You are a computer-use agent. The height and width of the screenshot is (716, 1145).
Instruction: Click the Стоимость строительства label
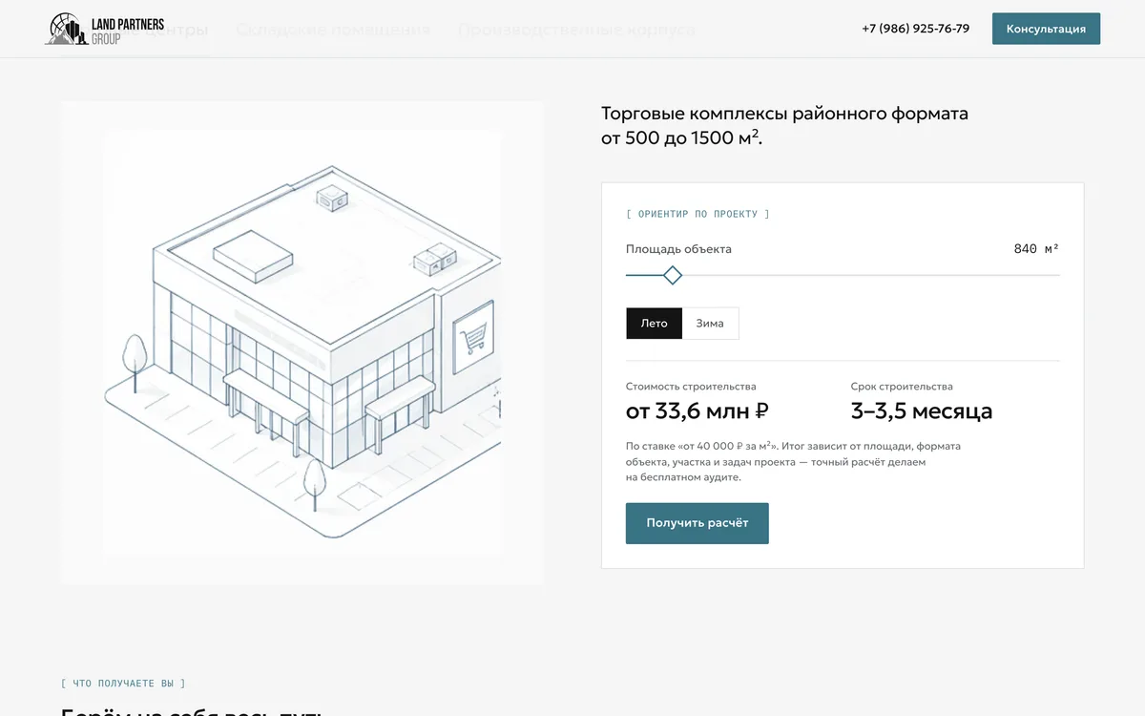click(x=691, y=387)
